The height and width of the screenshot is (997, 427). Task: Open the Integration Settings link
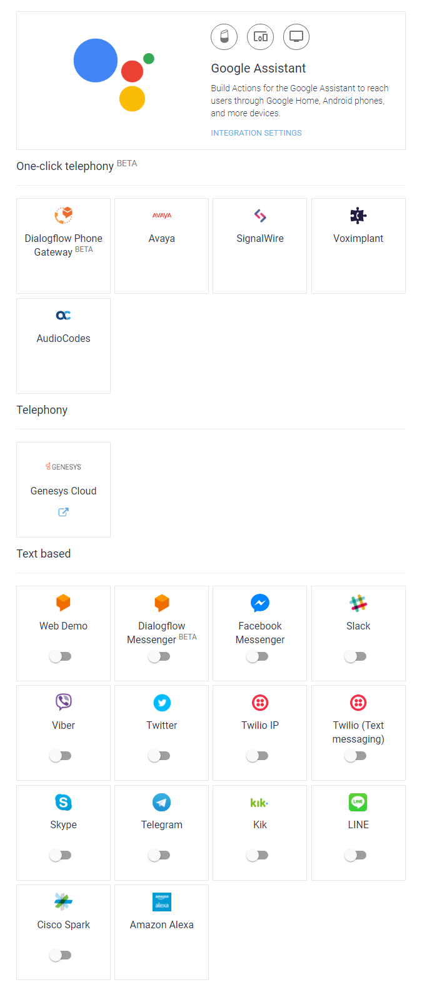point(256,133)
